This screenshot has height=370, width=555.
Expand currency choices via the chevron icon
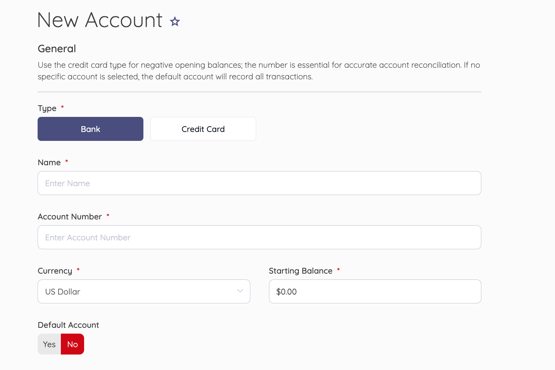[240, 291]
